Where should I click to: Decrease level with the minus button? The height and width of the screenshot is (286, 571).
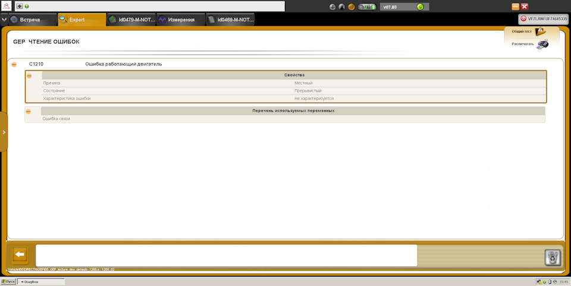361,7
